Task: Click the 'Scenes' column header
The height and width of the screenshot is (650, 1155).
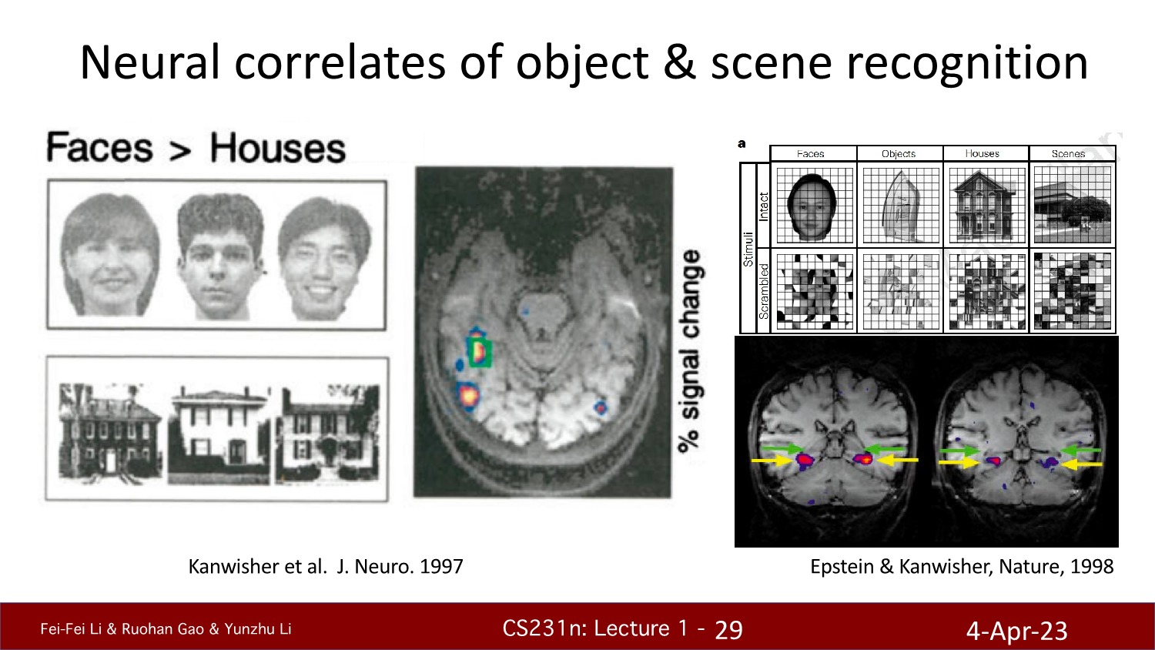Action: 1070,153
